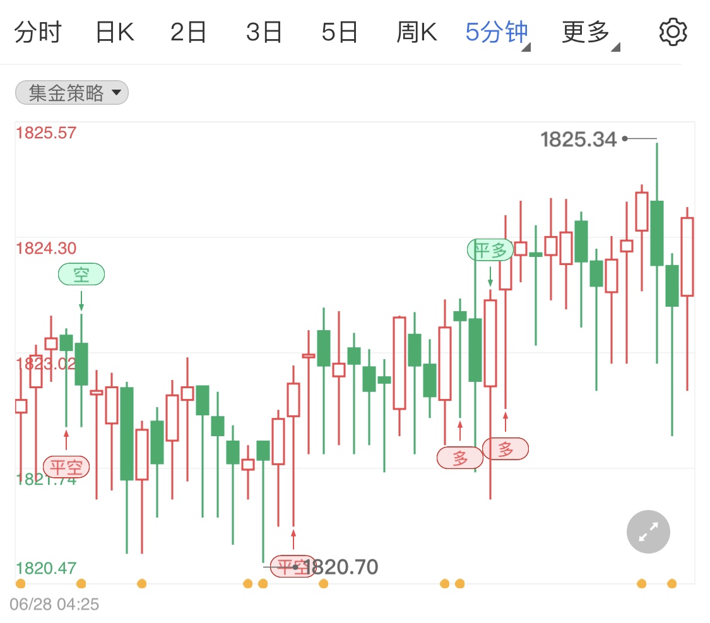The image size is (710, 623).
Task: Expand chart to fullscreen with arrows button
Action: pos(648,531)
